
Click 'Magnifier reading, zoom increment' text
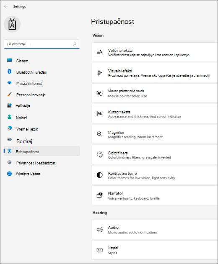click(135, 137)
